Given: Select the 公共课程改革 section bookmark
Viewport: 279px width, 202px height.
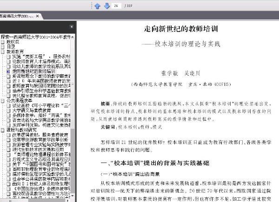Looking at the screenshot, I should click(x=20, y=101).
